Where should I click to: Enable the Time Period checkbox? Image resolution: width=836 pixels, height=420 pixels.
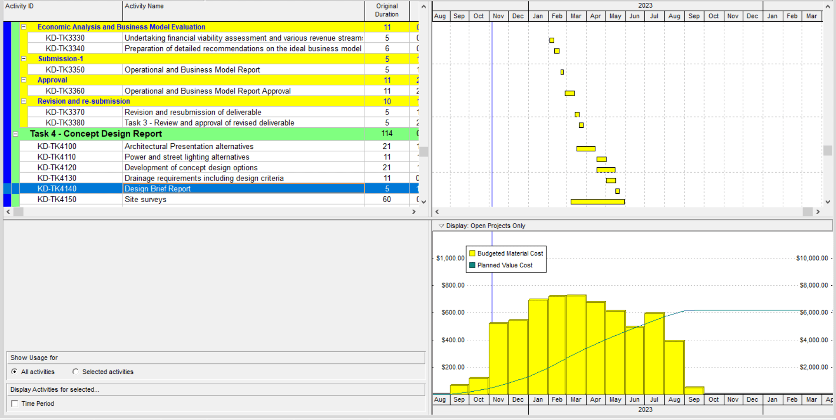15,404
